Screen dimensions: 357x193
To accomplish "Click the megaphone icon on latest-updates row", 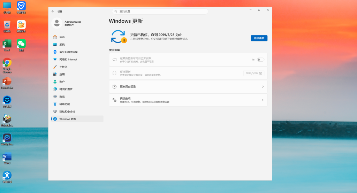I will point(114,60).
